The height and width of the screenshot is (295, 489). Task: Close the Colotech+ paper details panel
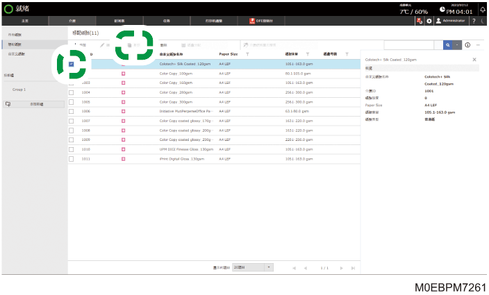(x=474, y=60)
